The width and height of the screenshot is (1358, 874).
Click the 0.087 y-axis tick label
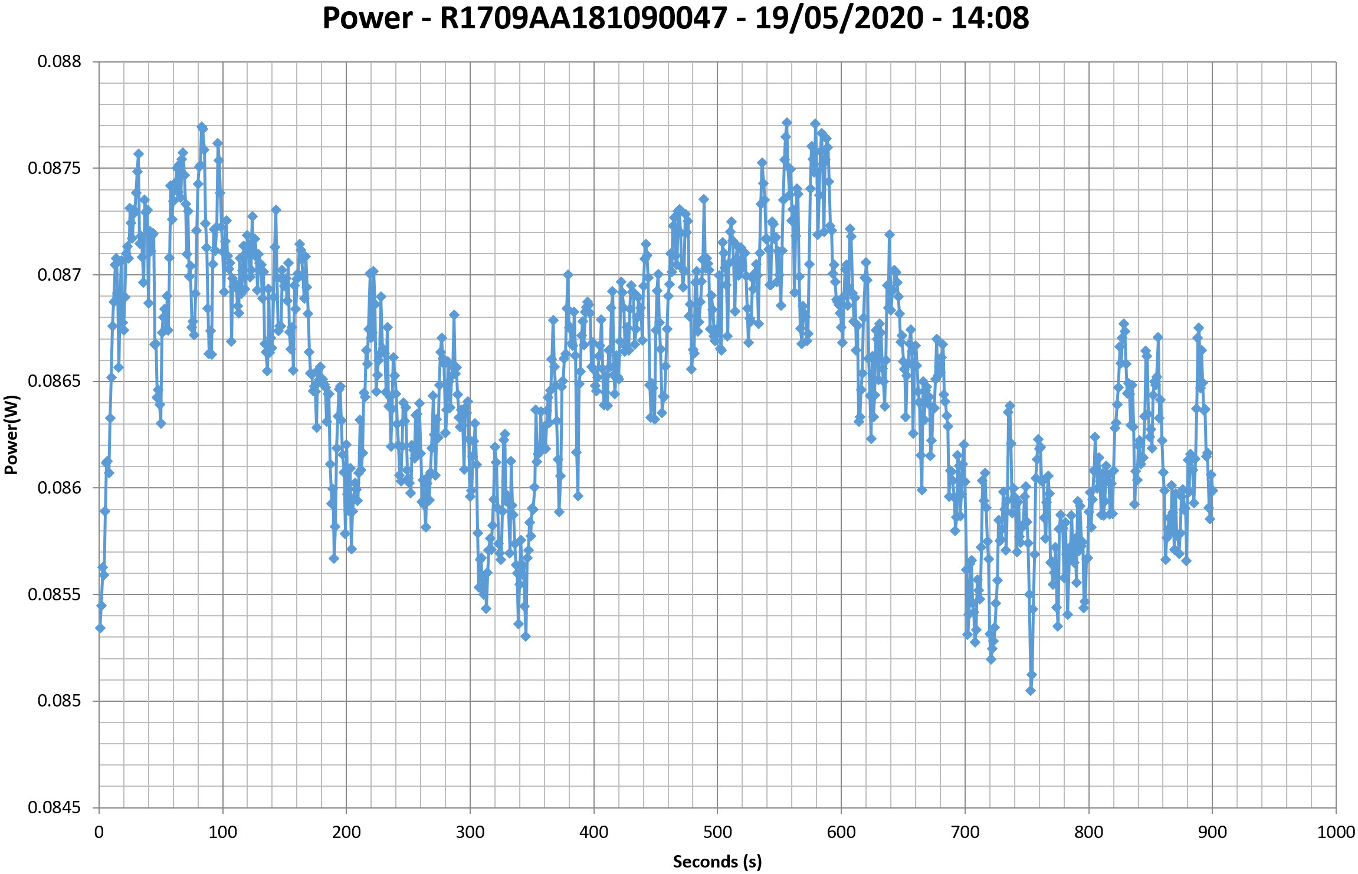click(x=59, y=275)
